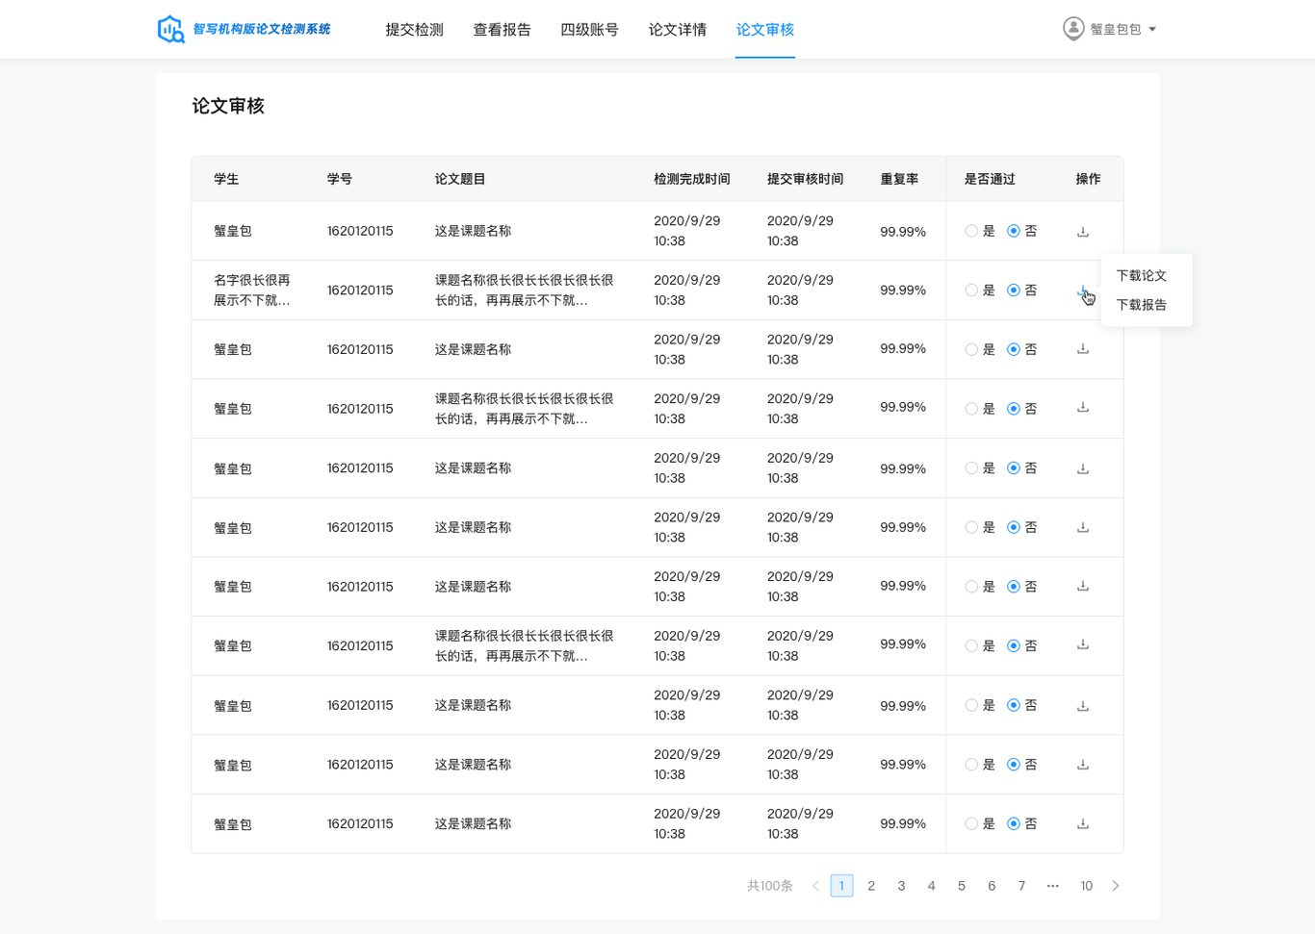
Task: Jump to page 10 in pagination
Action: pyautogui.click(x=1086, y=886)
